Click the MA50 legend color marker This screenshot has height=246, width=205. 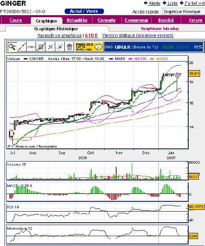pyautogui.click(x=111, y=59)
